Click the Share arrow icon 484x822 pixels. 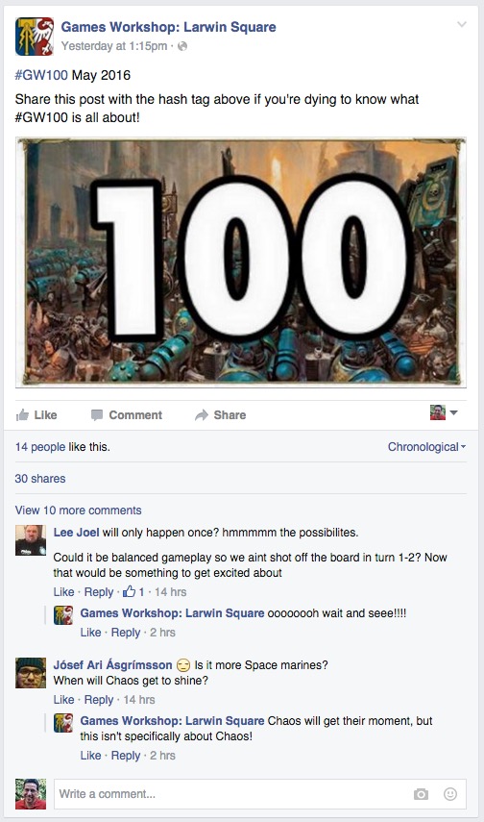201,415
